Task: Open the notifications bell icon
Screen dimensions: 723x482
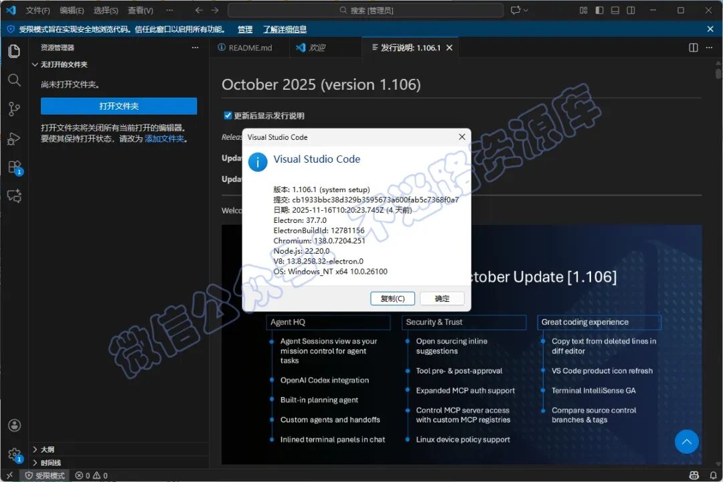Action: [713, 475]
